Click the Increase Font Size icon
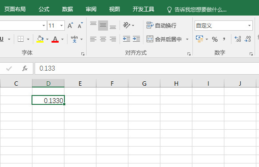Screen dimensions: 259x167 70,25
